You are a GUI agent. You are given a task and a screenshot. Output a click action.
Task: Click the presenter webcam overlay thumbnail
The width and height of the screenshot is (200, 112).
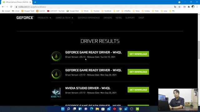point(178,100)
